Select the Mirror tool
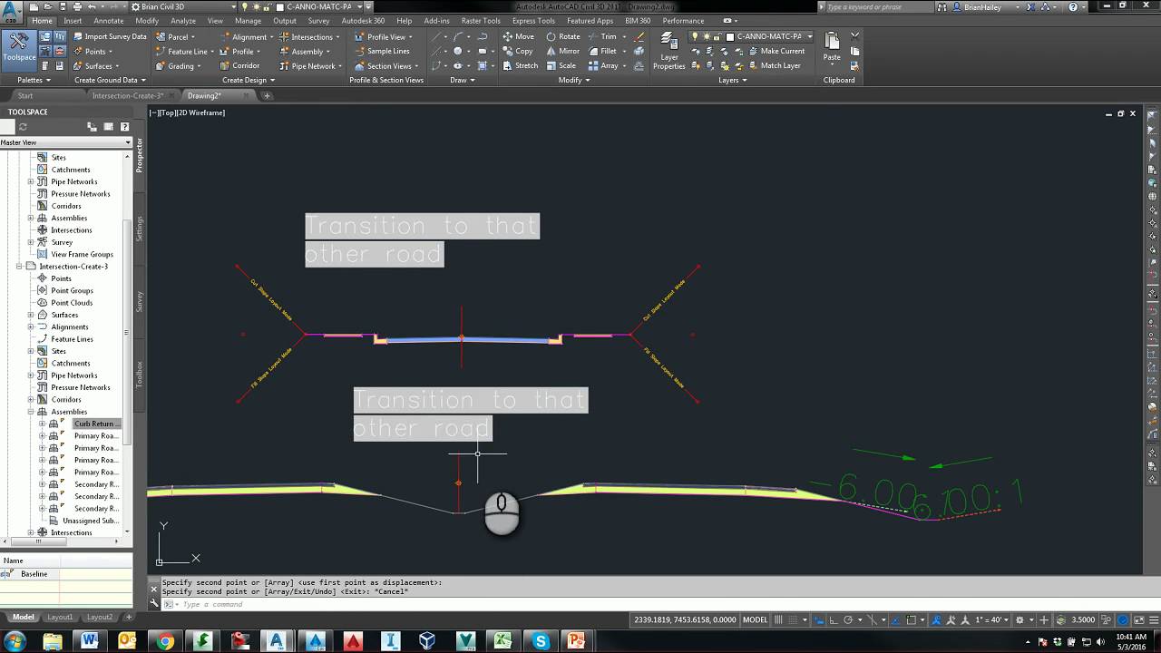The width and height of the screenshot is (1161, 653). click(x=562, y=52)
